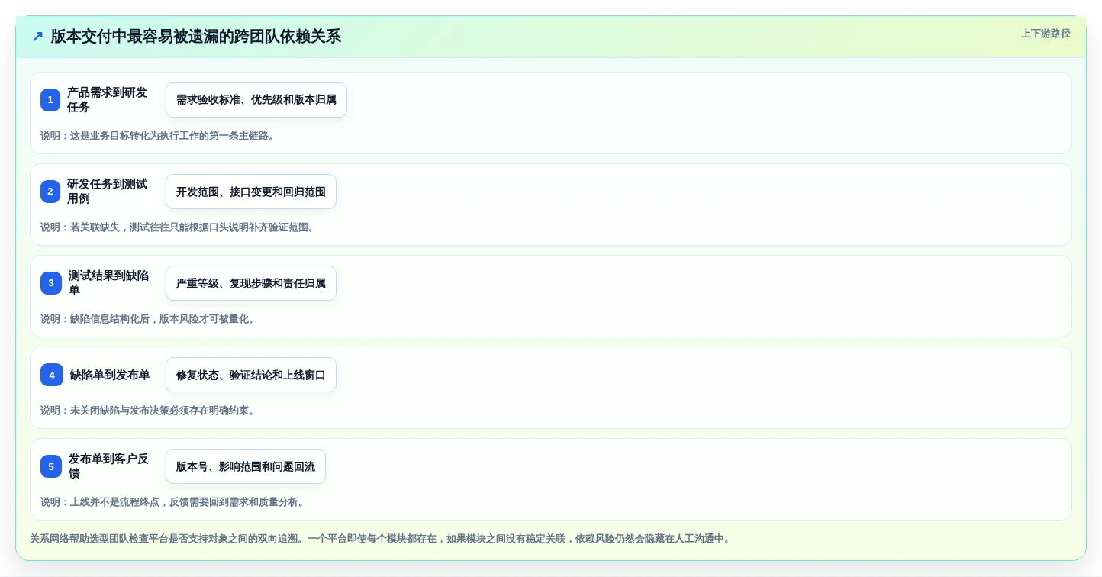Screen dimensions: 1102x577
Task: Click the note starting 若关联缺失，测试往往只能
Action: coord(178,227)
